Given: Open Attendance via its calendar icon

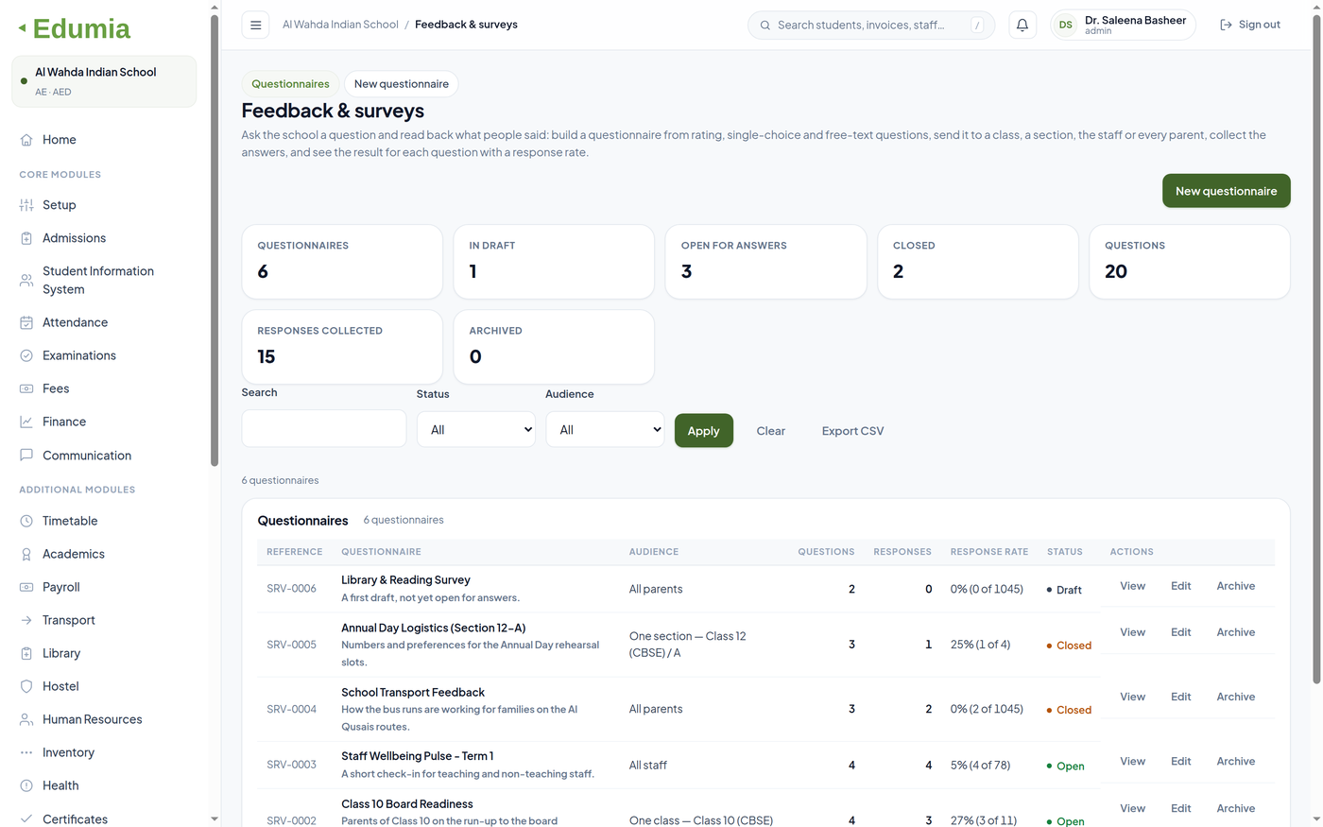Looking at the screenshot, I should (26, 322).
